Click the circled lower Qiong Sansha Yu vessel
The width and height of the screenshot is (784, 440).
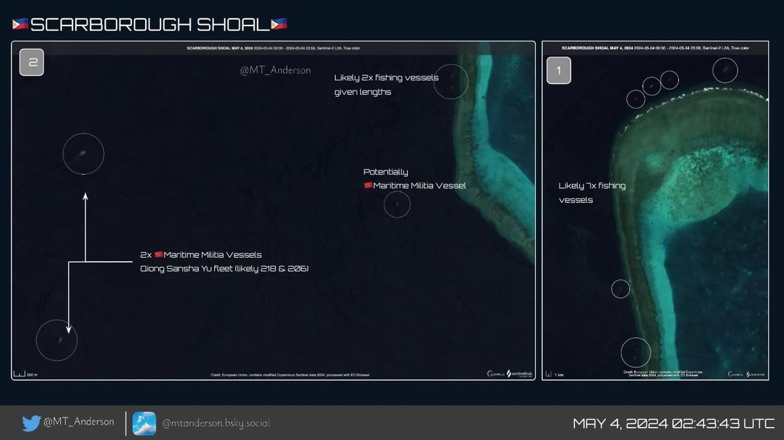click(x=57, y=340)
